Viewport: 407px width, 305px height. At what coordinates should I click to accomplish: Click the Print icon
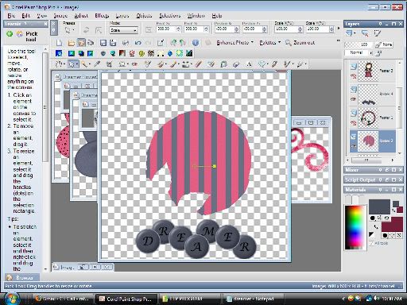tap(126, 43)
